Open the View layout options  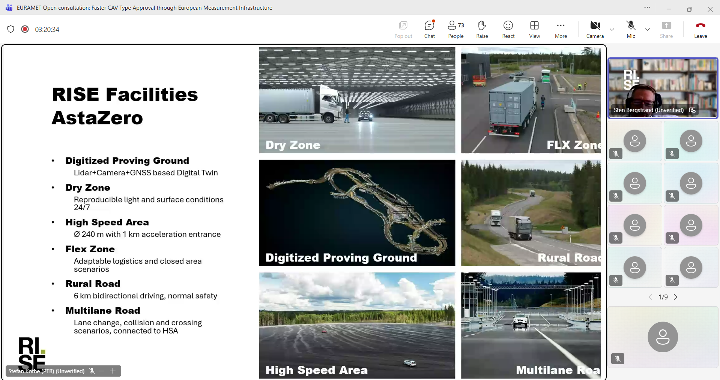534,29
